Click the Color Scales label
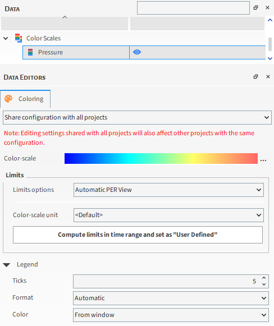274x326 pixels. point(43,38)
